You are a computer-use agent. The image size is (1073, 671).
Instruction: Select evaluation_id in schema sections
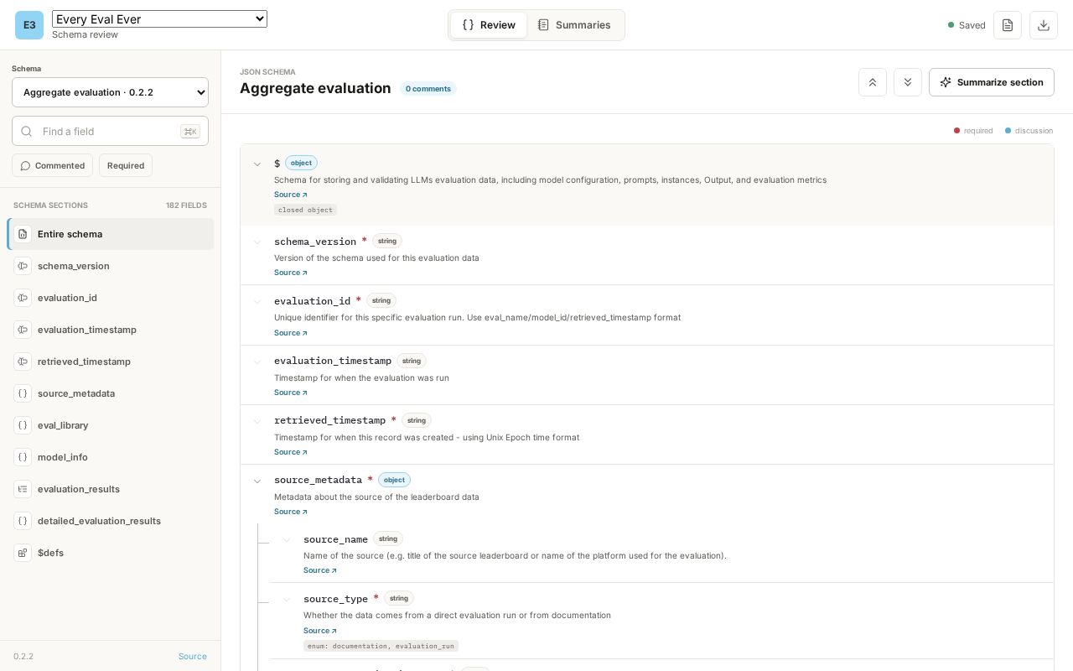(x=111, y=298)
